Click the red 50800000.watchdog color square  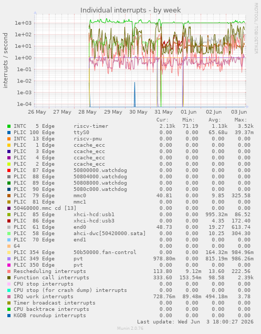coord(9,170)
